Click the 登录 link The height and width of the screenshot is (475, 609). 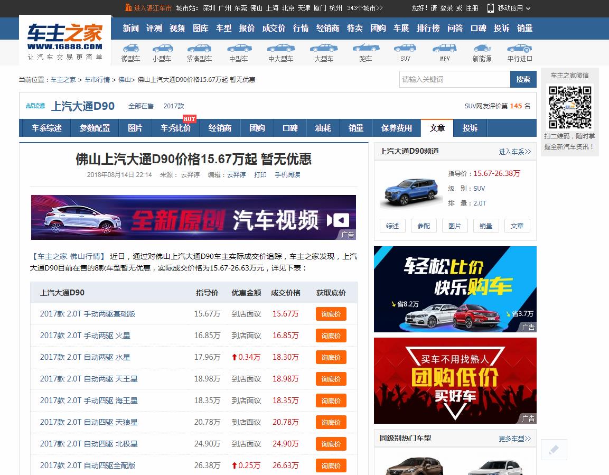tap(446, 8)
